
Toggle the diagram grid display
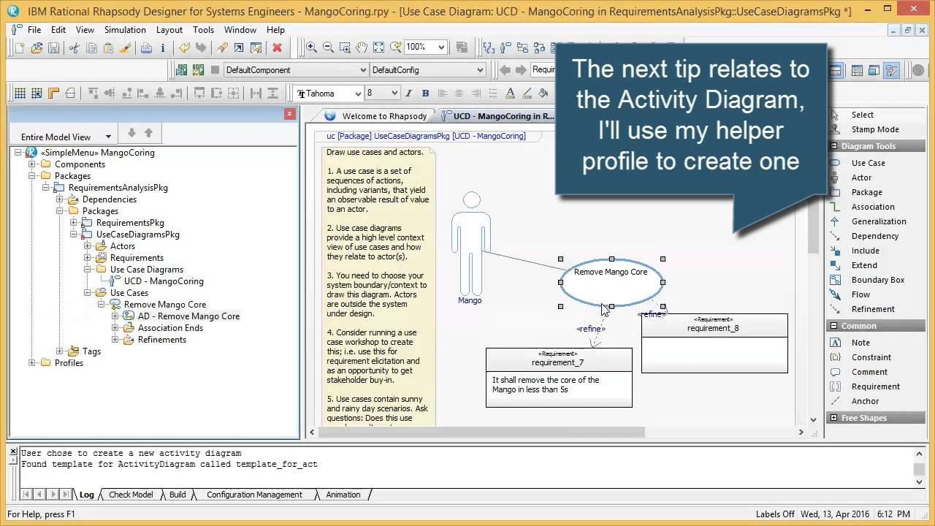20,94
